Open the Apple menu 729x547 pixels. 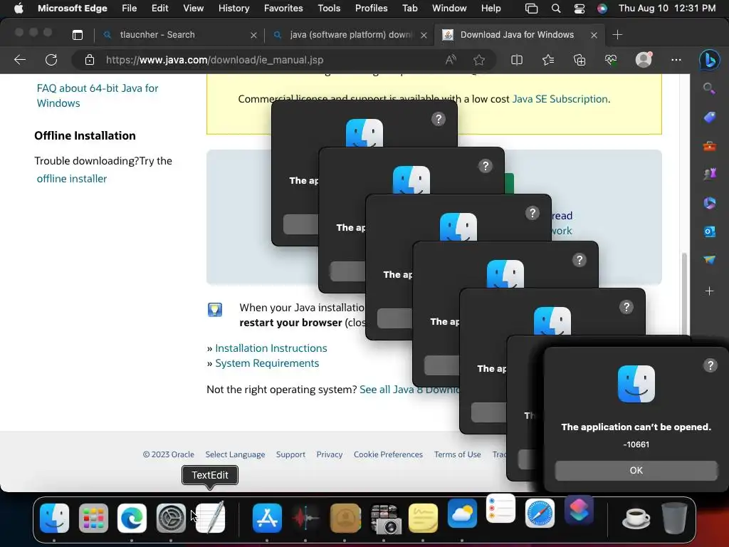(19, 8)
